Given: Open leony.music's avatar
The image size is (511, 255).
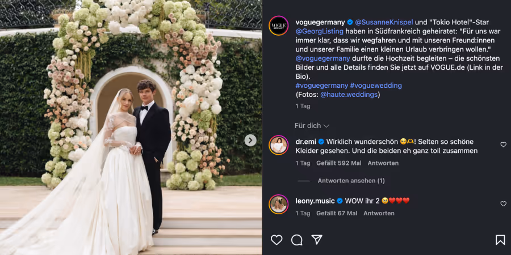Looking at the screenshot, I should [278, 204].
